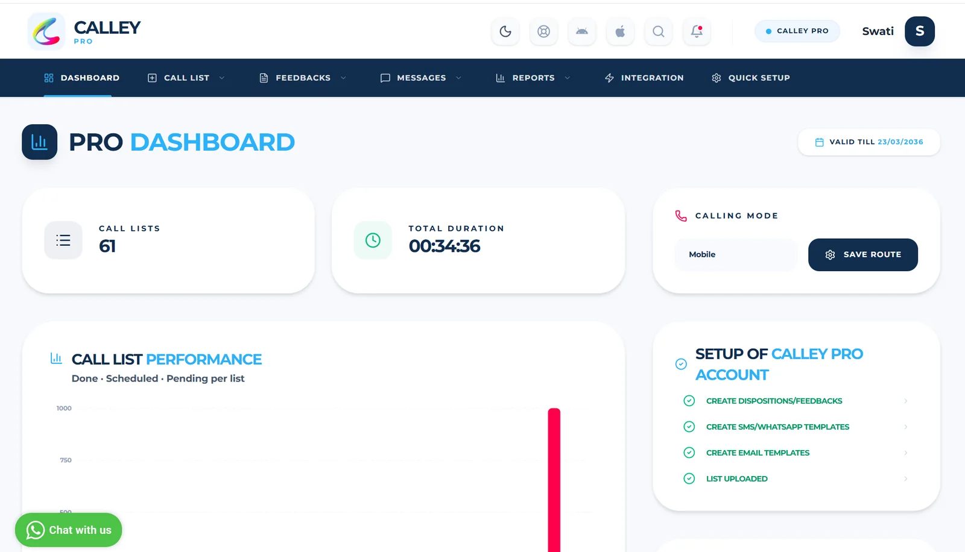This screenshot has width=965, height=552.
Task: Expand the Reports menu chevron
Action: pos(568,78)
